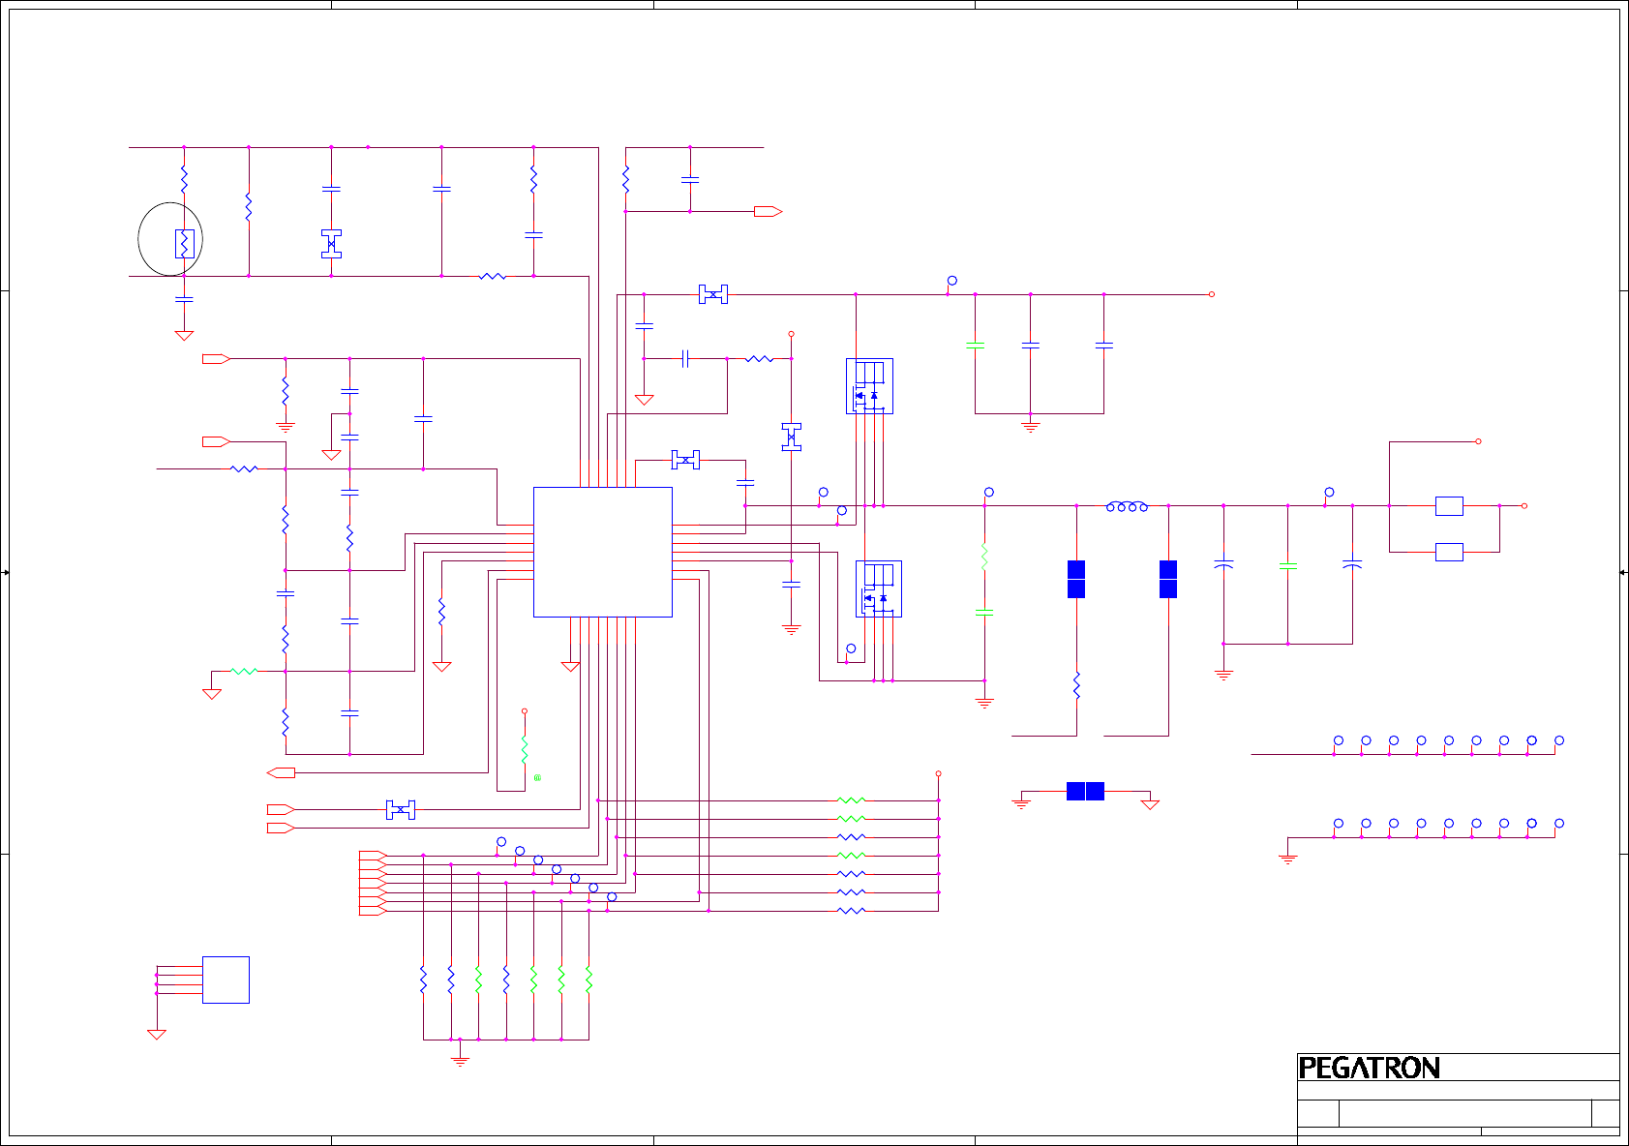The image size is (1629, 1146).
Task: Click green vertical resistor right of lower MOSFET
Action: (984, 557)
